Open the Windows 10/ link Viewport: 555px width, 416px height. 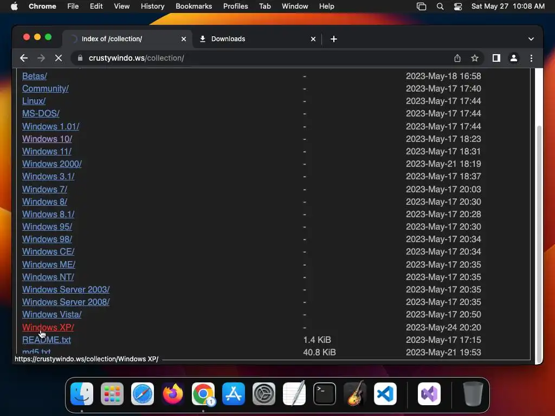[x=47, y=139]
